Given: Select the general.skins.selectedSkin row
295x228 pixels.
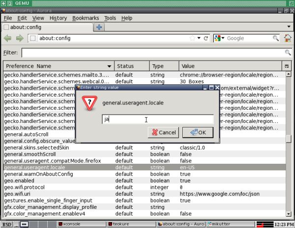Looking at the screenshot, I should [145, 148].
